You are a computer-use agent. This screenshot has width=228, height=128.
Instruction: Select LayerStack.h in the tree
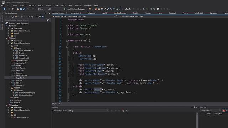21,78
